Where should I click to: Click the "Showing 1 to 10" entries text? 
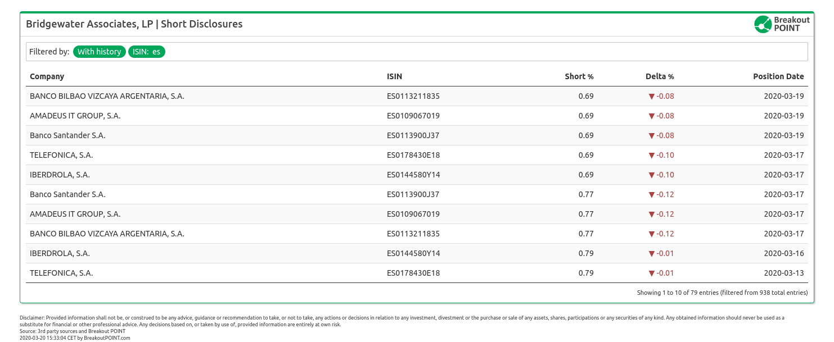point(722,293)
